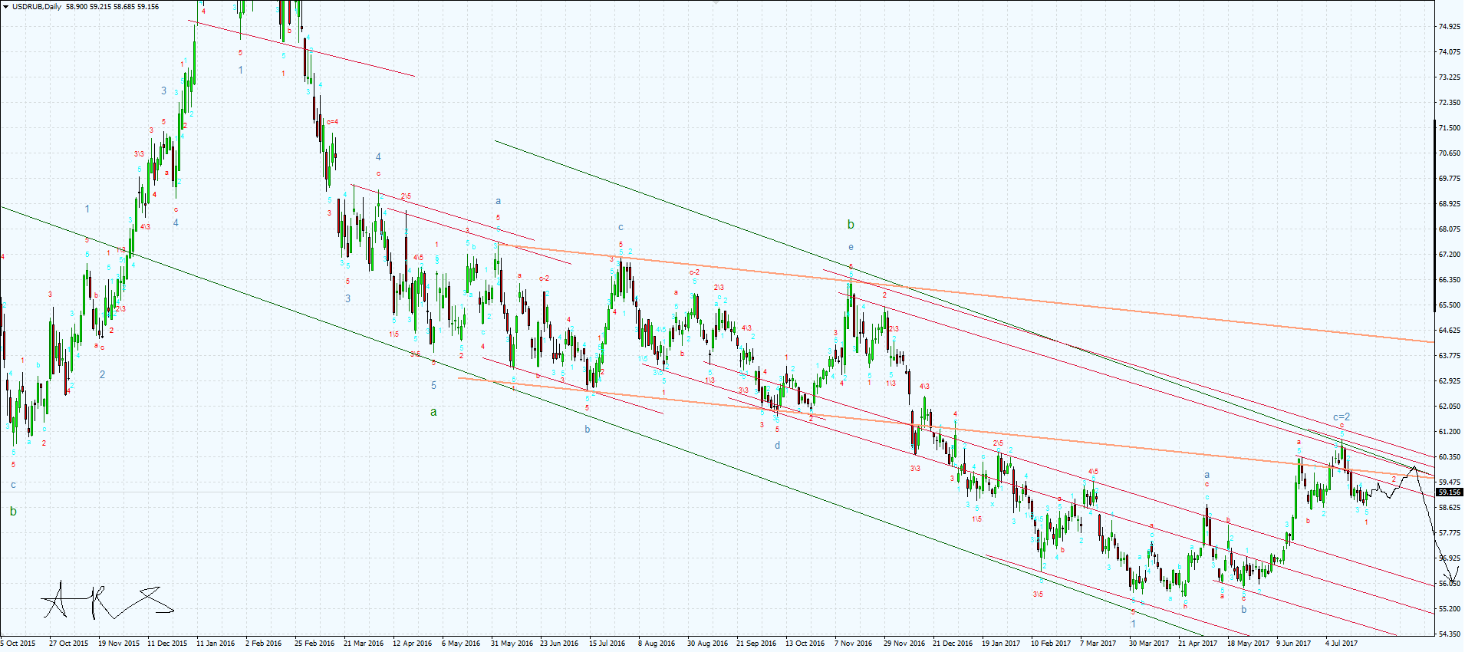Click the 56.050 price axis label

coord(1450,584)
